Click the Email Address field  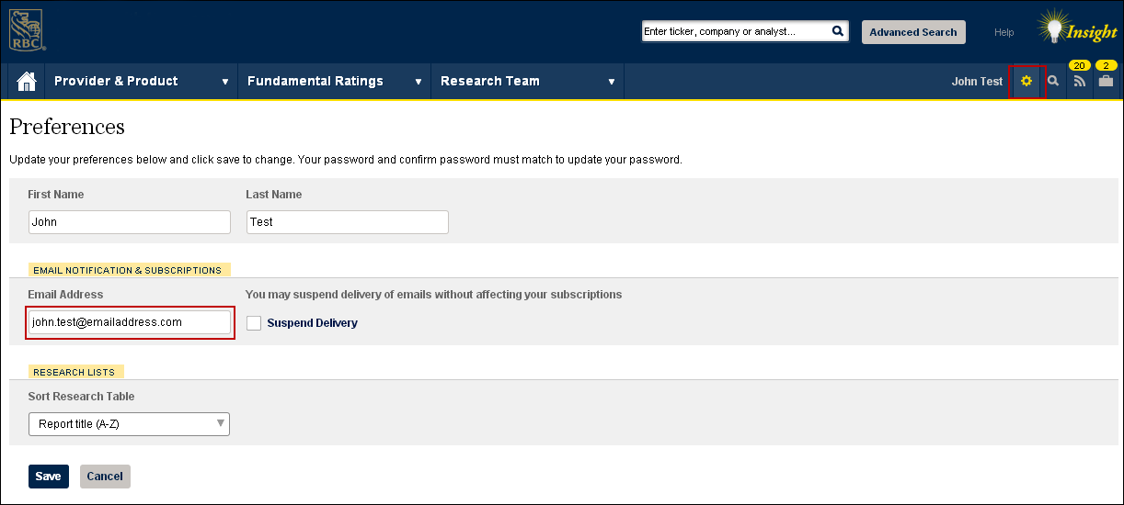(130, 322)
